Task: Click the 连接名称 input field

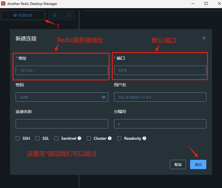Action: (x=62, y=124)
